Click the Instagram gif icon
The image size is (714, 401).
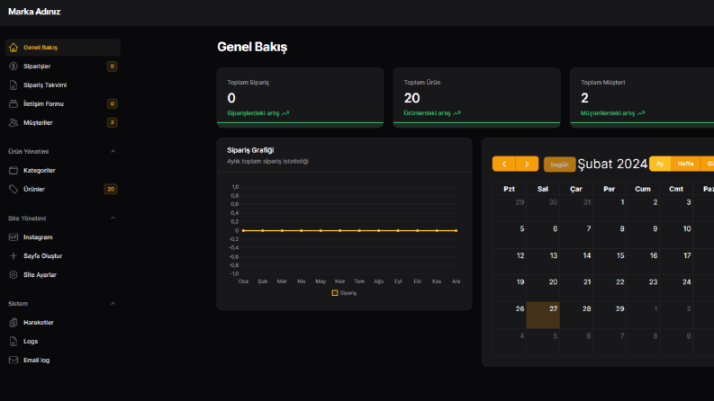pos(14,236)
